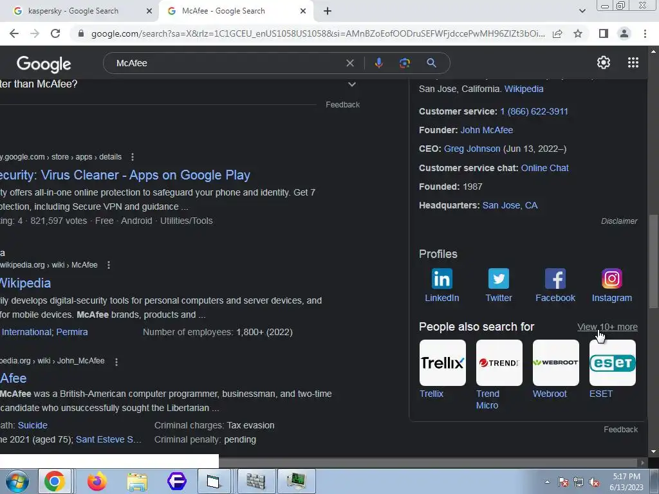Clear the McAfee search query
Viewport: 659px width, 494px height.
(x=349, y=63)
